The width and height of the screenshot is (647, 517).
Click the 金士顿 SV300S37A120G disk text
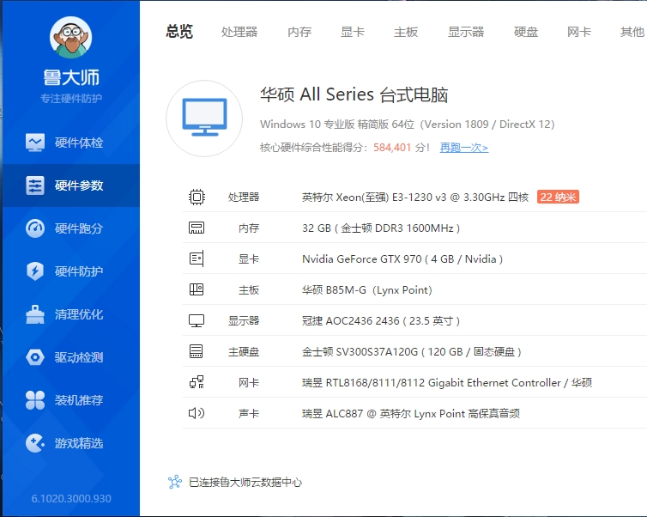point(411,352)
